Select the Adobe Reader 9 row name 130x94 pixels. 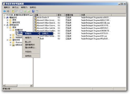pos(43,18)
